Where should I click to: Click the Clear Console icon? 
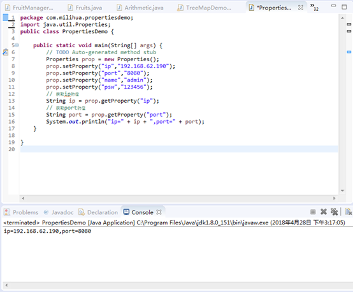349,212
